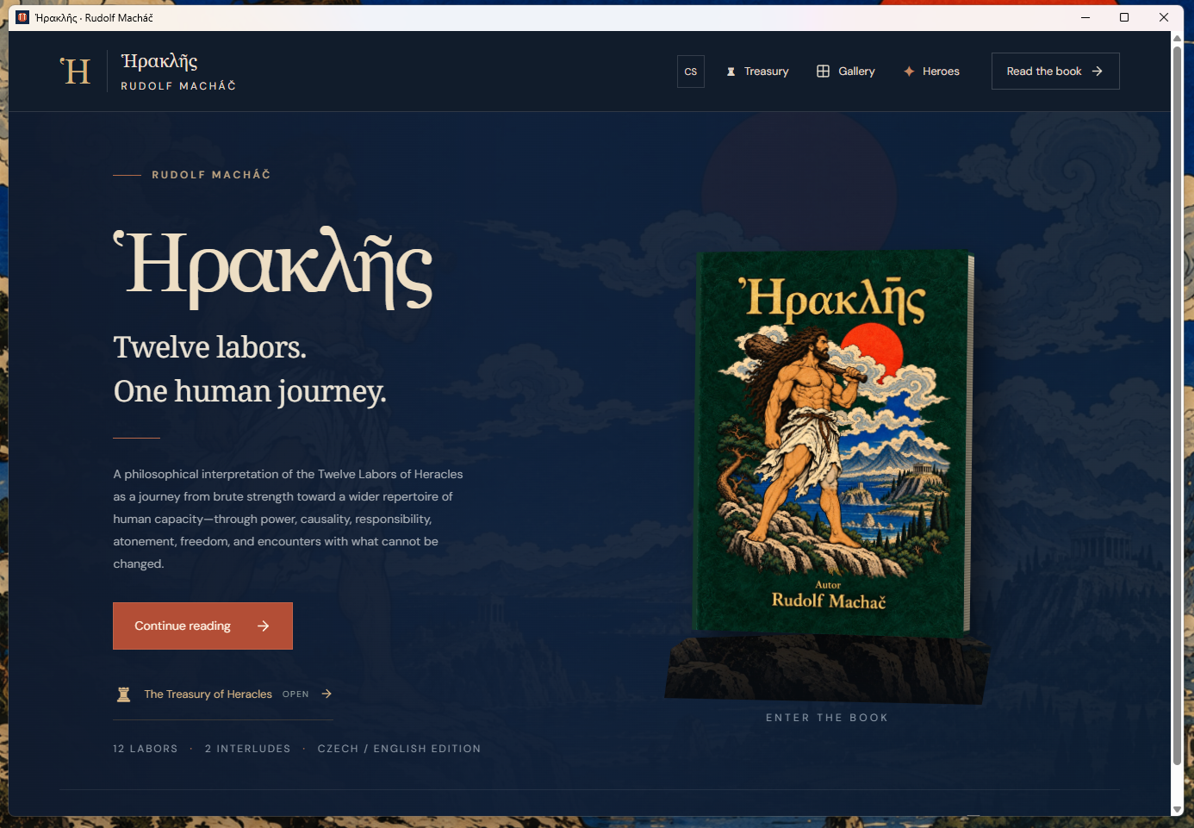Open the Ἡρακλῆς site title in header
Image resolution: width=1194 pixels, height=828 pixels.
pos(159,61)
